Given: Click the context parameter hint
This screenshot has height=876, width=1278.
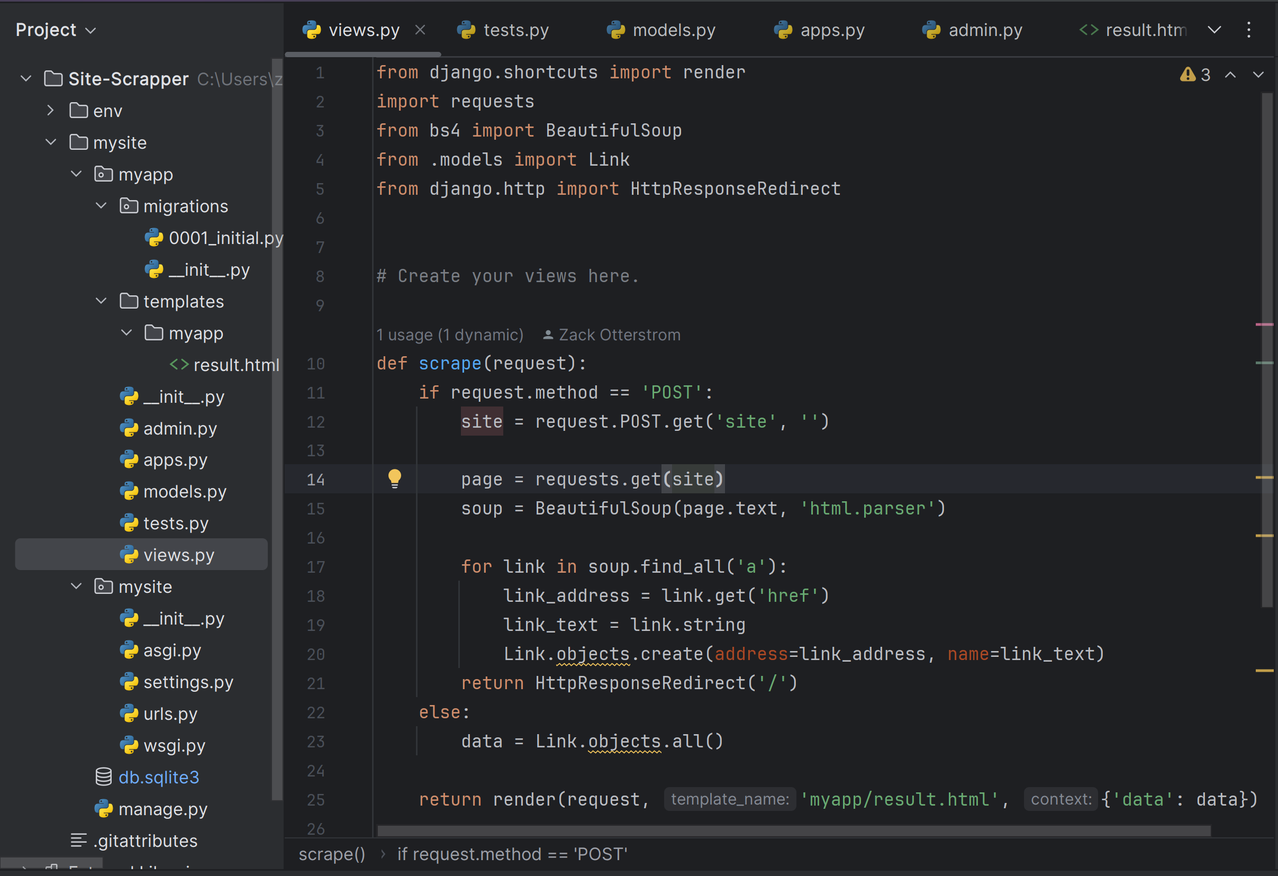Looking at the screenshot, I should click(x=1061, y=799).
